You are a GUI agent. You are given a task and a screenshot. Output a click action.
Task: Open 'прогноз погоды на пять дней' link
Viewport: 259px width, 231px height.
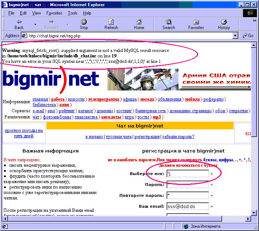click(24, 133)
